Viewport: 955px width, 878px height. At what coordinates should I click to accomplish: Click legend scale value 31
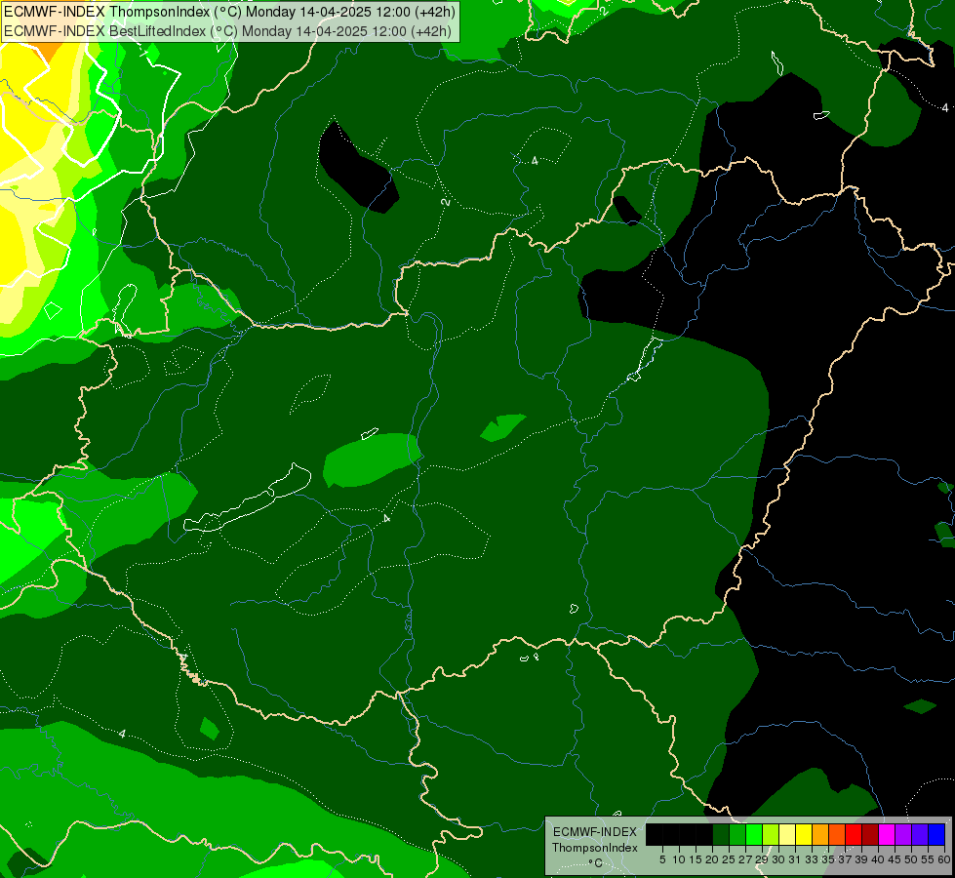pyautogui.click(x=795, y=859)
